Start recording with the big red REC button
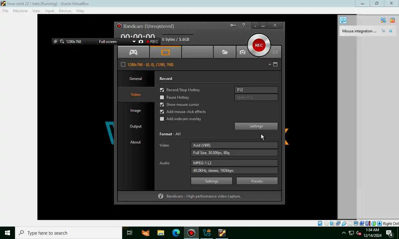Image resolution: width=399 pixels, height=239 pixels. pyautogui.click(x=259, y=45)
